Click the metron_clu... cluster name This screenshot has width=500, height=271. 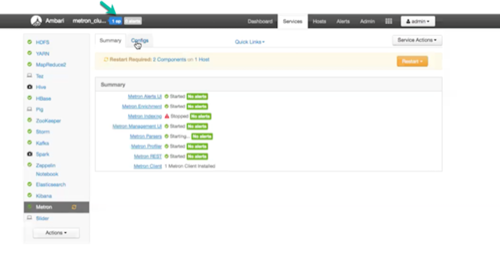(89, 20)
